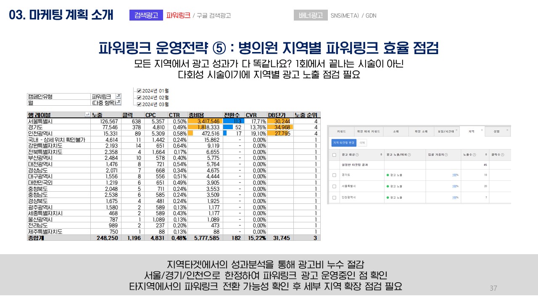Screen dimensions: 538x302
Task: Click help icon beside 광고 노출/제외
Action: tap(409, 155)
